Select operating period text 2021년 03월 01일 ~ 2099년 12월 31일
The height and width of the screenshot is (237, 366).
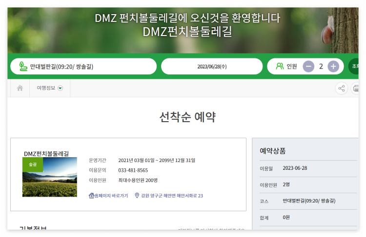157,161
